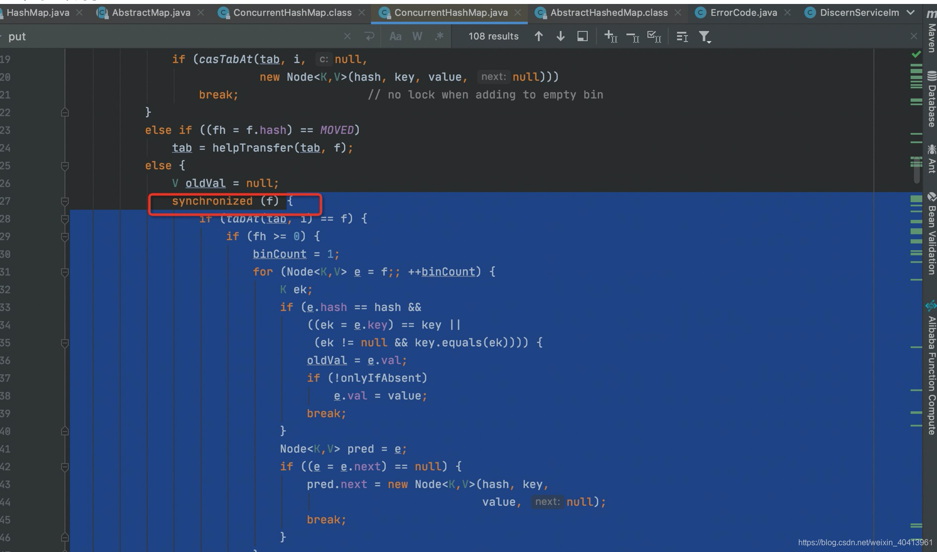Screen dimensions: 937x552
Task: Open the Maven tool window
Action: pos(931,31)
